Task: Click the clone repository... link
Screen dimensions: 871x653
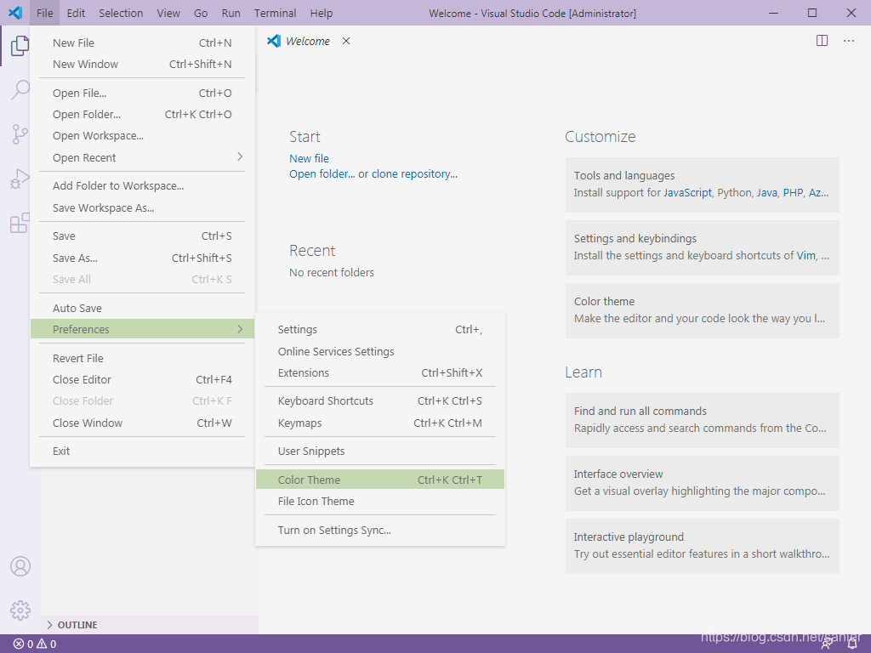Action: coord(414,173)
